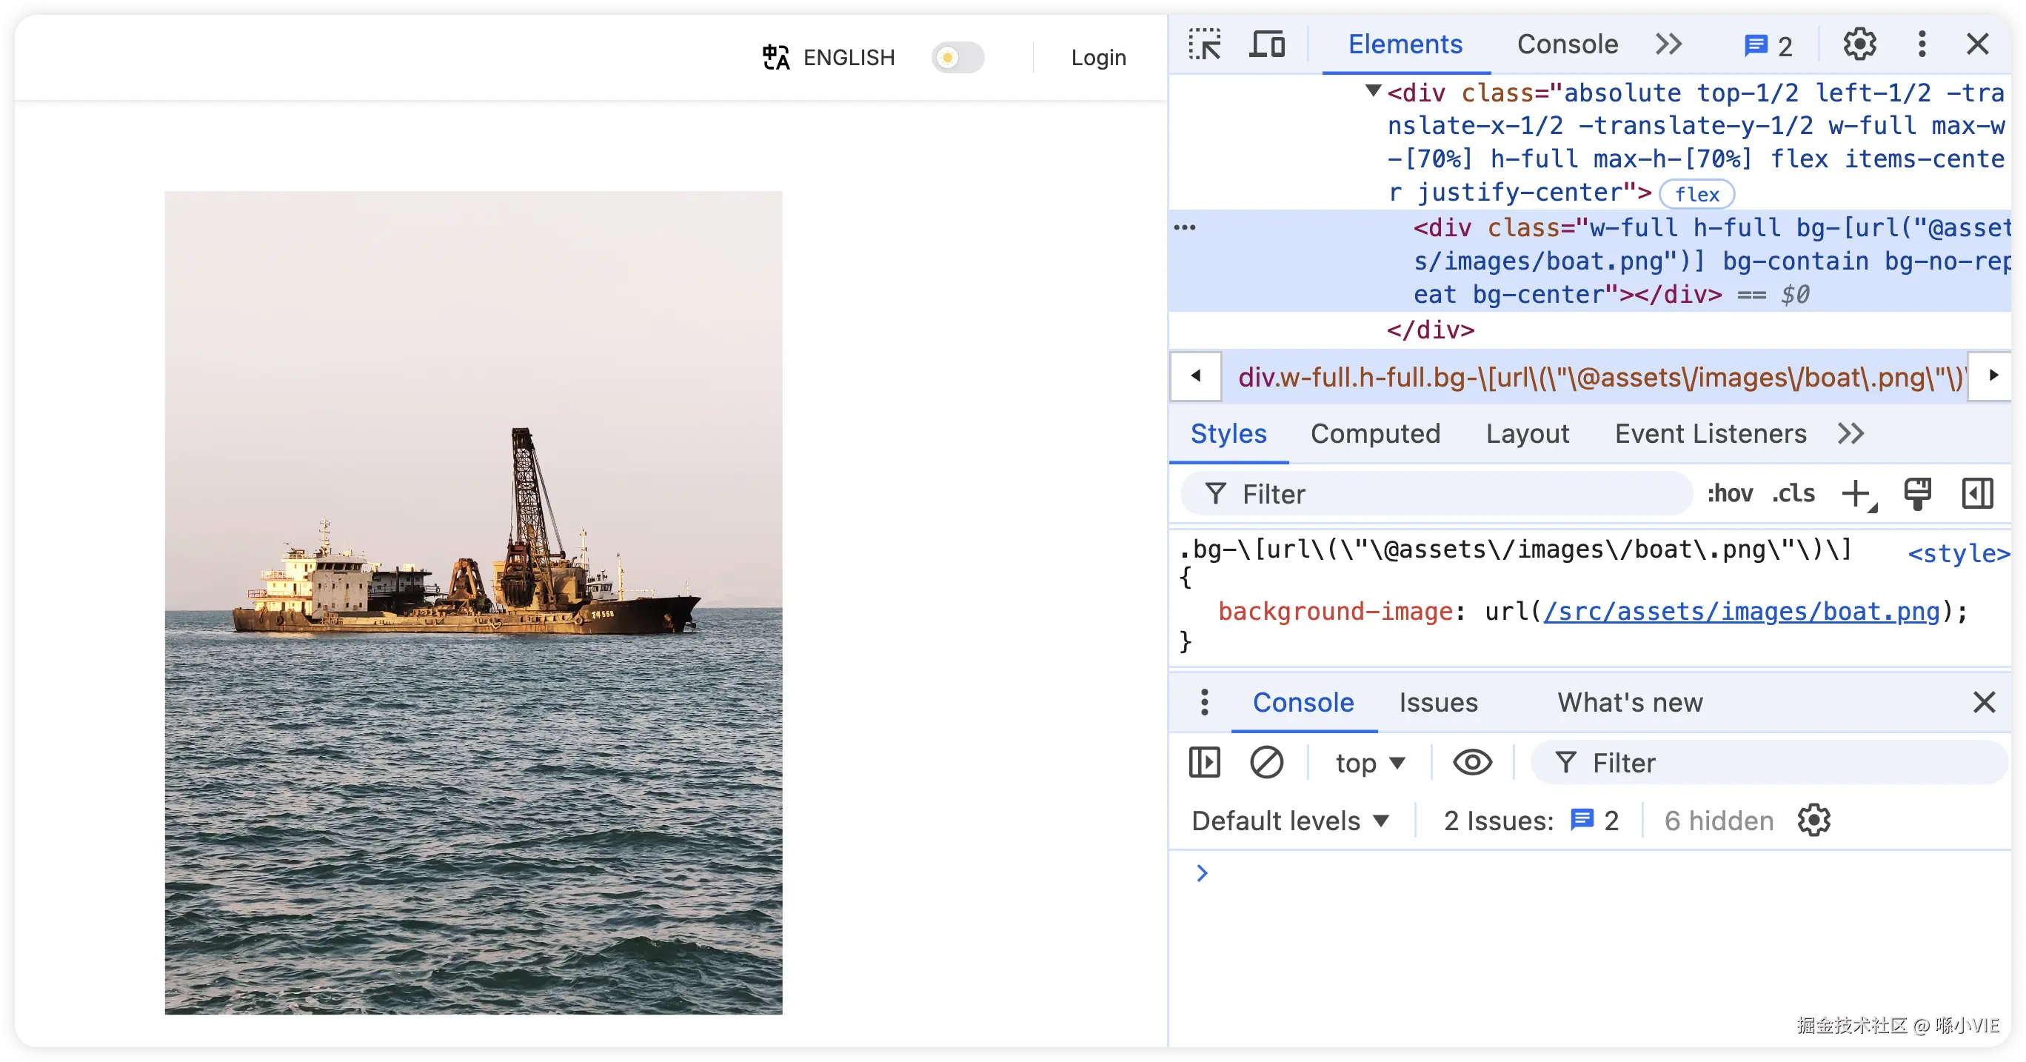Toggle the device toolbar icon
The height and width of the screenshot is (1062, 2026).
(x=1267, y=44)
